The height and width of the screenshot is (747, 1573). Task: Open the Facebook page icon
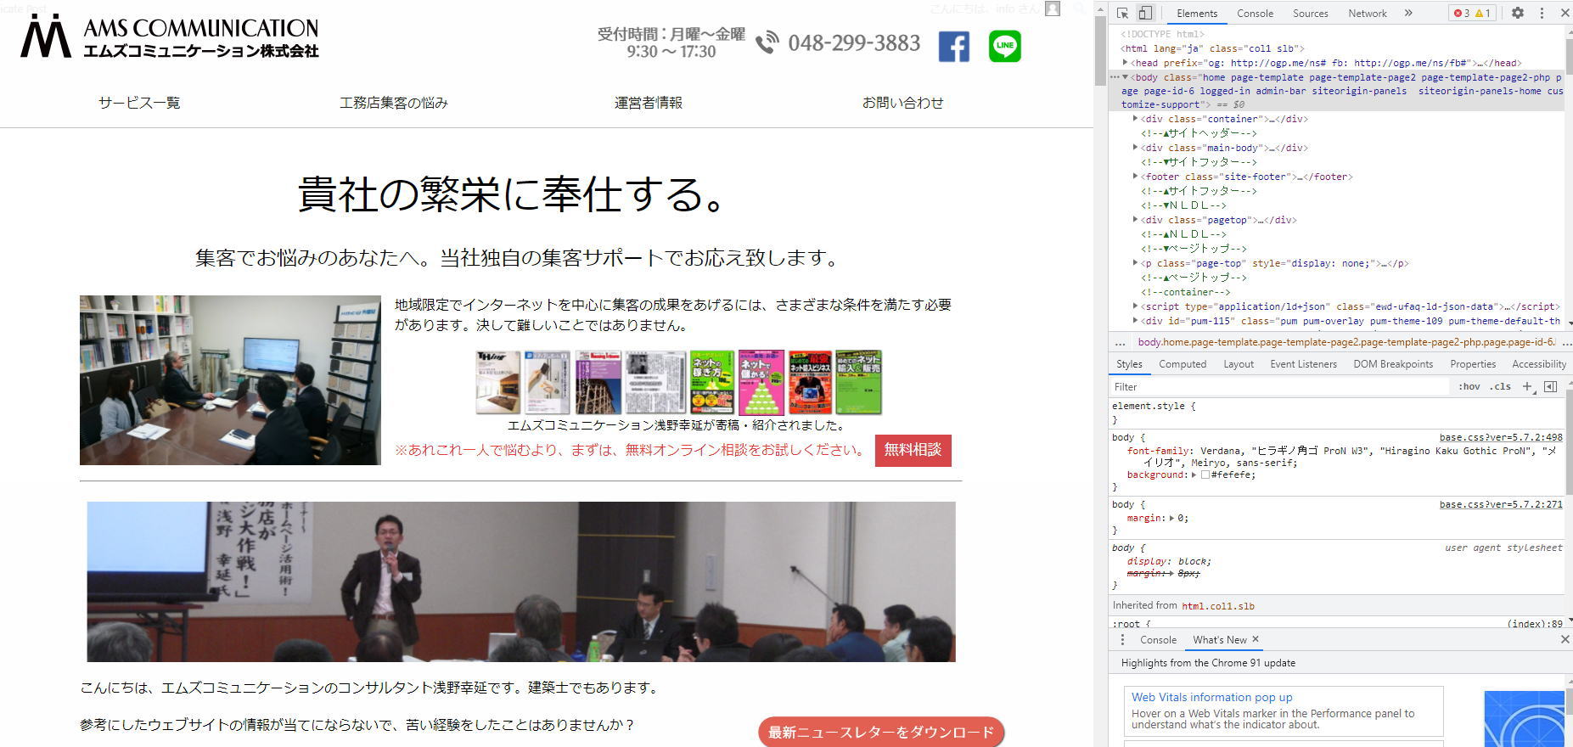pos(954,46)
